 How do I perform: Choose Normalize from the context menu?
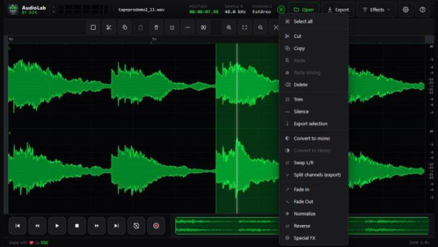(313, 213)
